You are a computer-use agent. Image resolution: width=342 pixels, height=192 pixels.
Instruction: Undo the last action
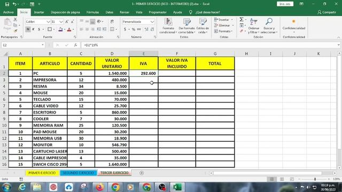14,4
